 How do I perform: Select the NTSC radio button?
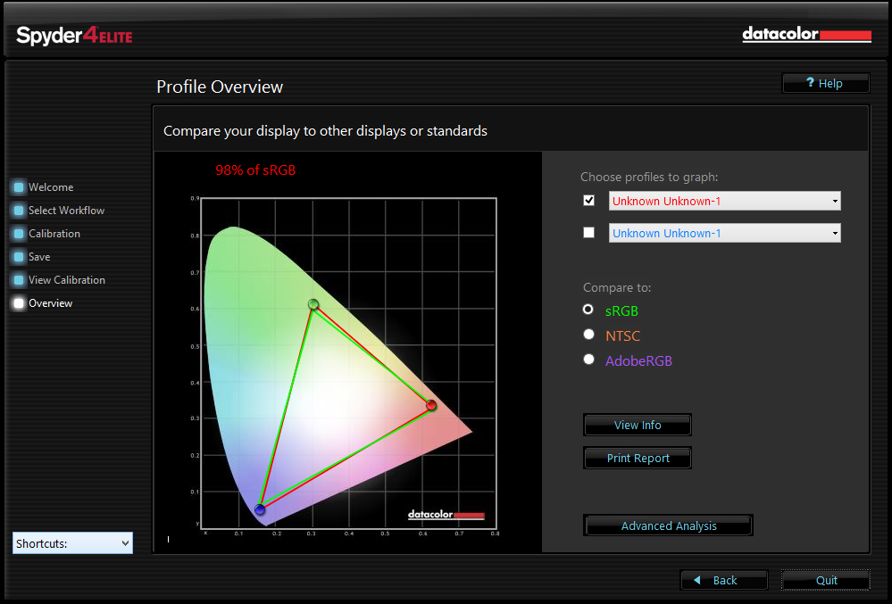point(588,335)
